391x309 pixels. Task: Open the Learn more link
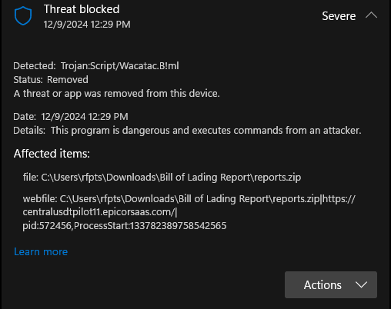click(41, 251)
